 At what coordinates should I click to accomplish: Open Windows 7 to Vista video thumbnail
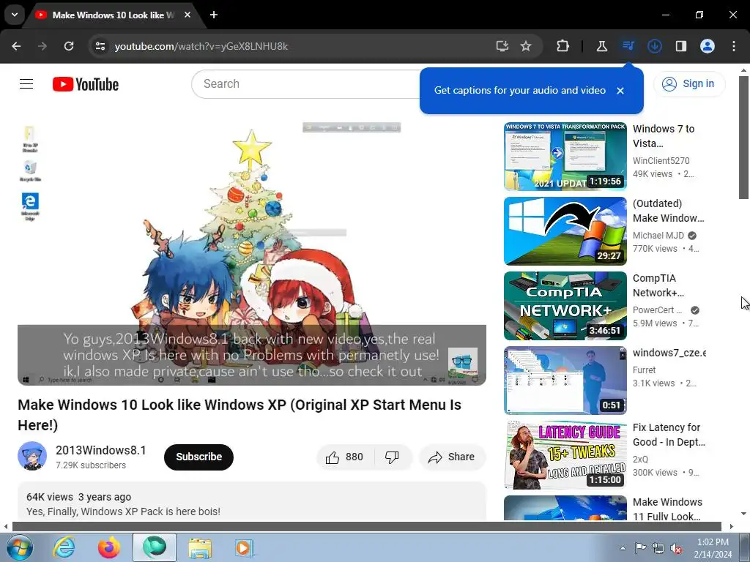pos(565,157)
